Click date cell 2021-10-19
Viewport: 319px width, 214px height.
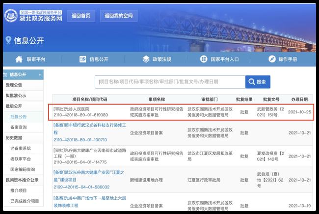pyautogui.click(x=299, y=206)
